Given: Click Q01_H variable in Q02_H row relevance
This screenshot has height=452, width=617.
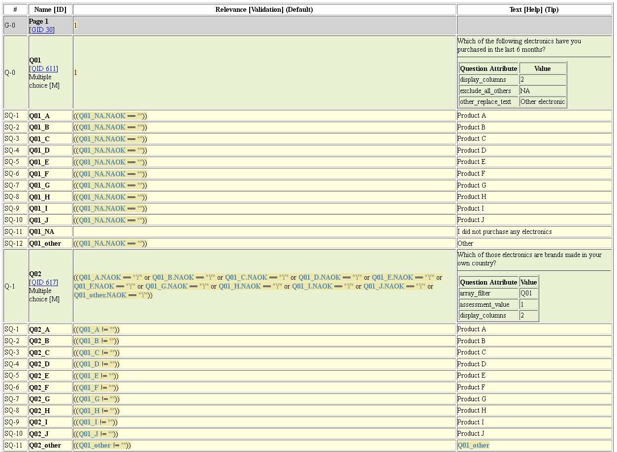Looking at the screenshot, I should coord(89,411).
